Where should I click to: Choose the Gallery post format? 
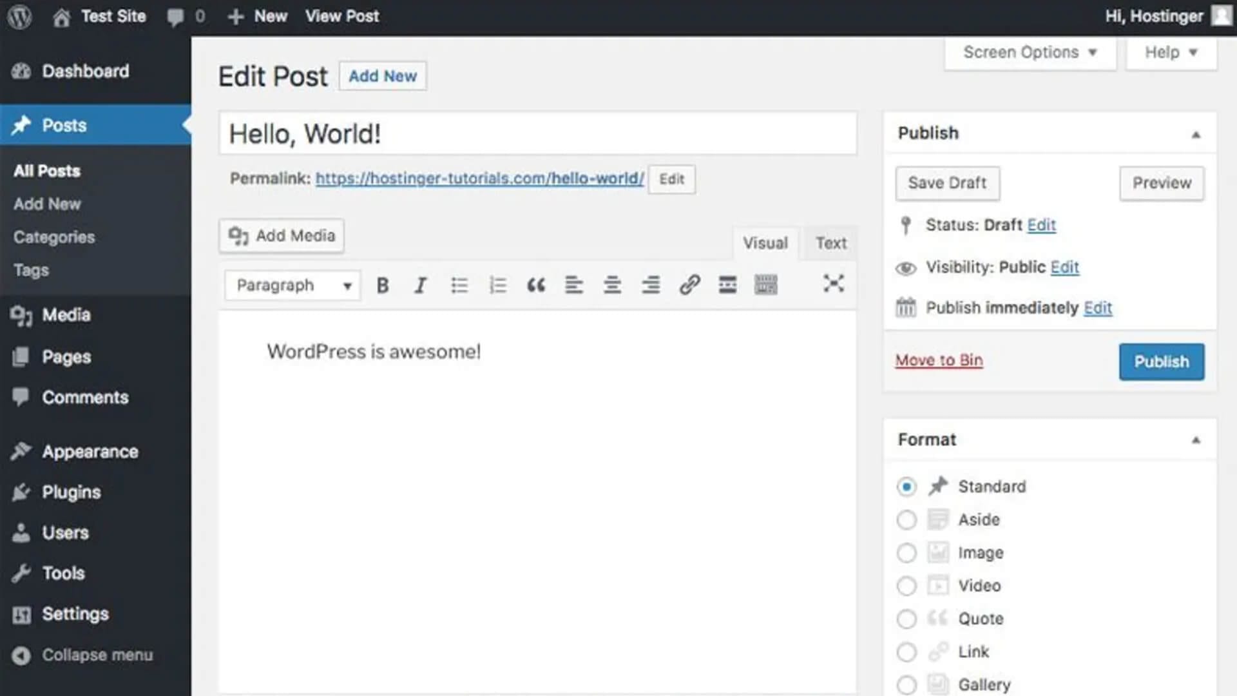(x=906, y=684)
